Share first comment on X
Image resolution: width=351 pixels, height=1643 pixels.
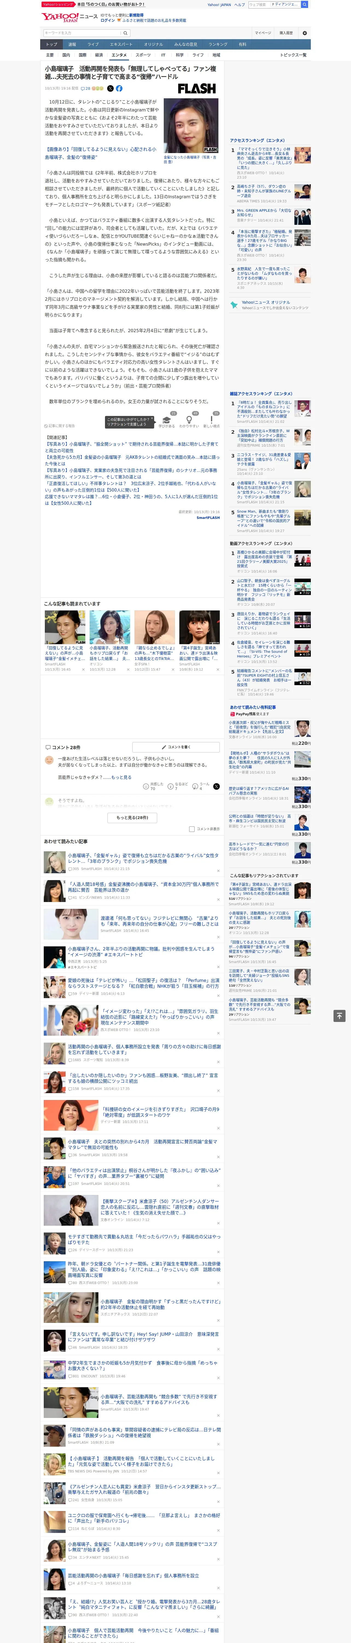tap(216, 786)
